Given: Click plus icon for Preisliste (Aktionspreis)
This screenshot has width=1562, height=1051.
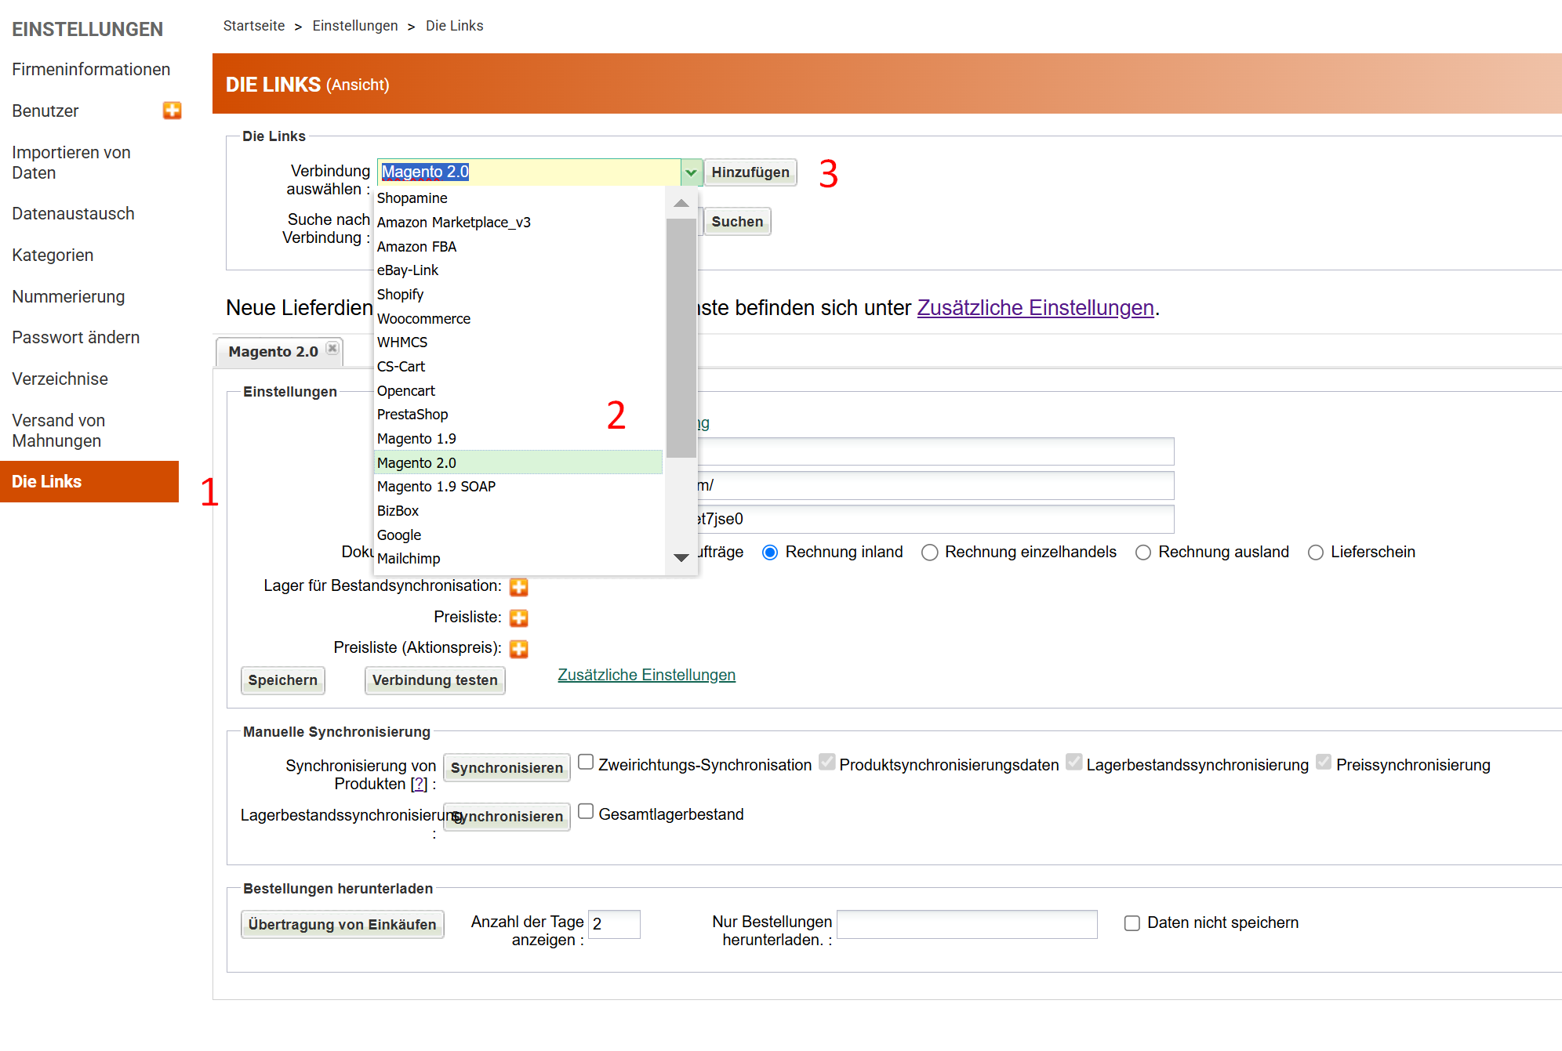Looking at the screenshot, I should click(x=518, y=649).
